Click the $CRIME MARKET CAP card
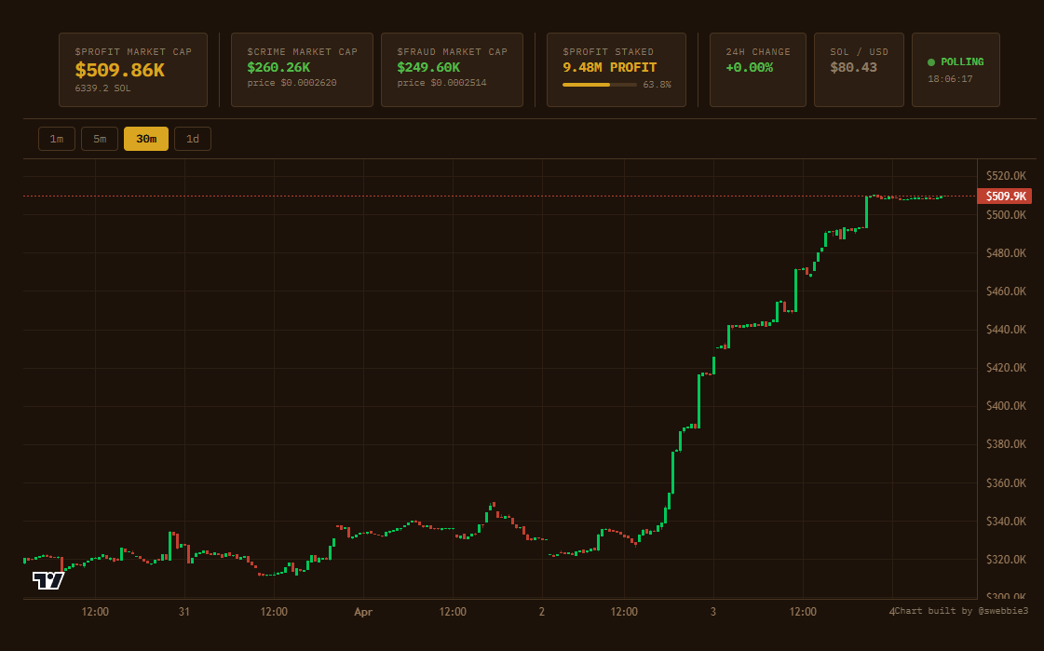 coord(302,70)
